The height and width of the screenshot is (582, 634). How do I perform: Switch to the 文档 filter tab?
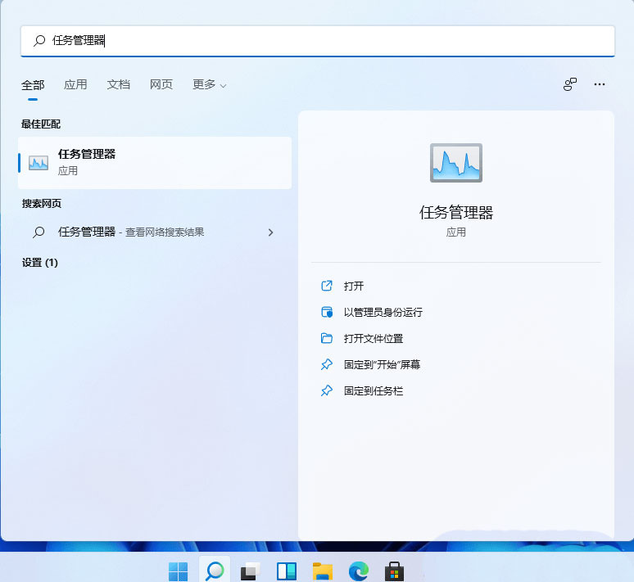click(x=119, y=84)
